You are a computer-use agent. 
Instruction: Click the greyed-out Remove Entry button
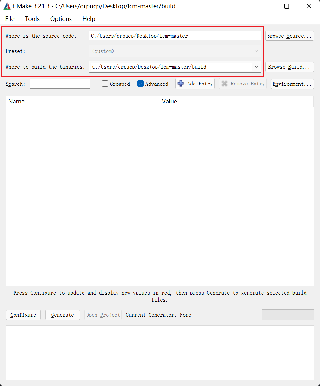click(x=243, y=84)
